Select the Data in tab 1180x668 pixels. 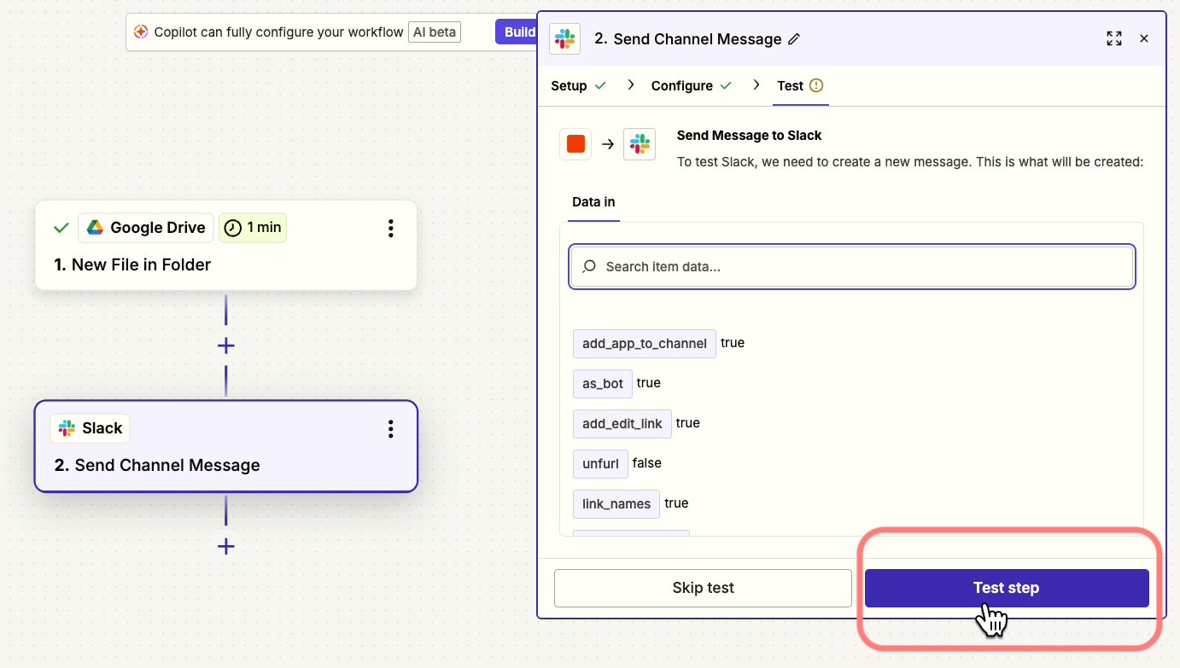pyautogui.click(x=593, y=202)
